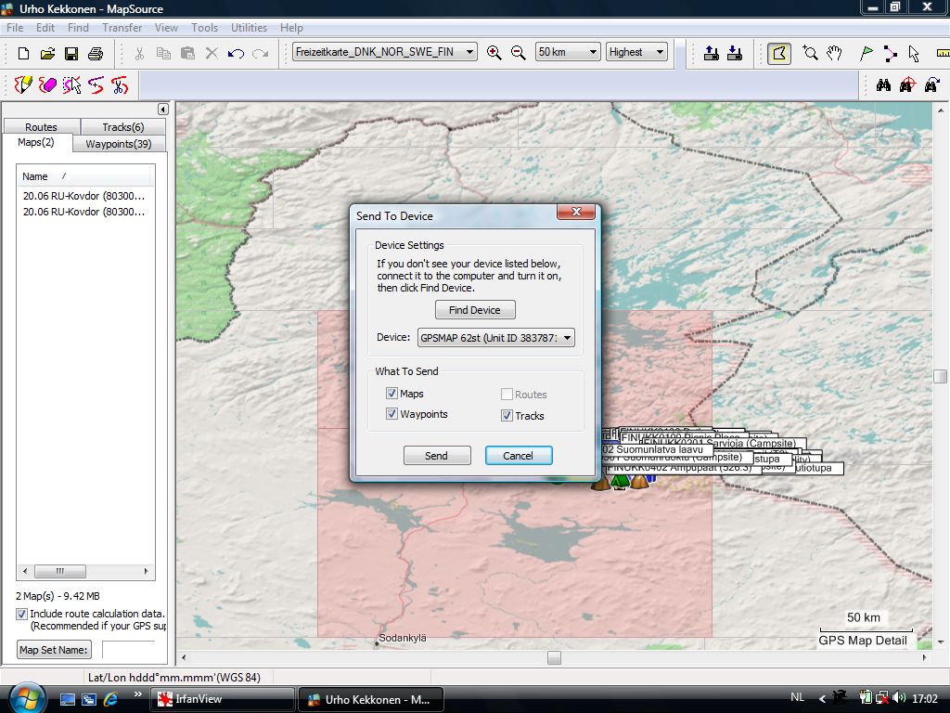Click the zoom in magnifier icon
The image size is (950, 713).
(x=494, y=53)
